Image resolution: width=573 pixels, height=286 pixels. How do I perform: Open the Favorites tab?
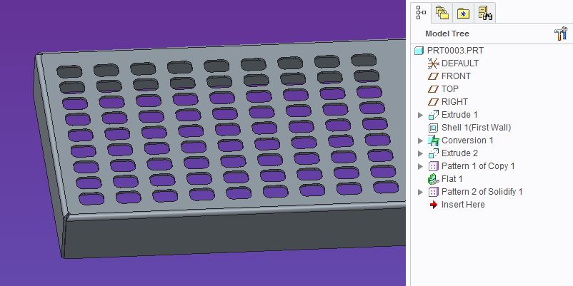464,13
